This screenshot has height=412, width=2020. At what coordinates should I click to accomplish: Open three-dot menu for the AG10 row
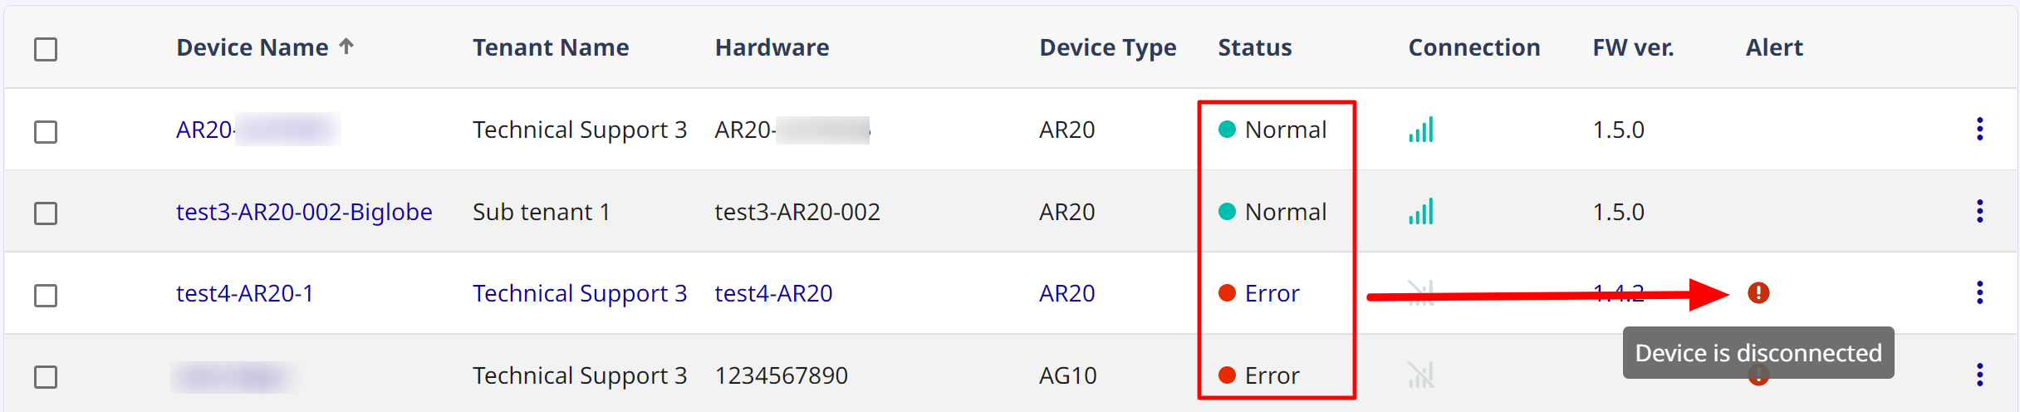click(1979, 375)
